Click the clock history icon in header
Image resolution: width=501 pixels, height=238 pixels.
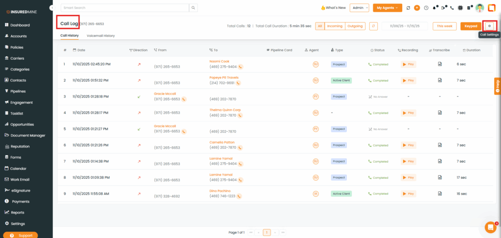426,8
